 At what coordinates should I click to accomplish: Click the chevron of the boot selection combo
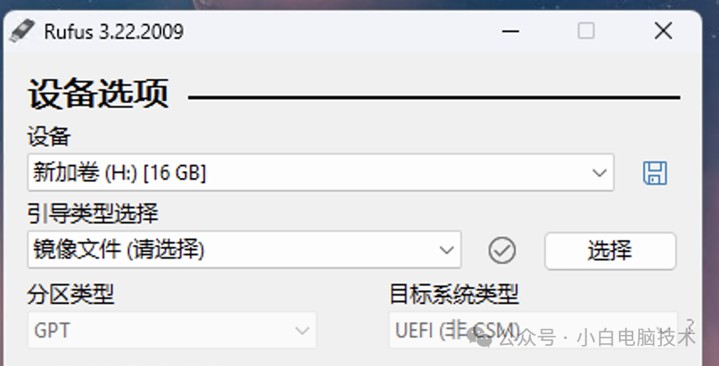pyautogui.click(x=446, y=250)
